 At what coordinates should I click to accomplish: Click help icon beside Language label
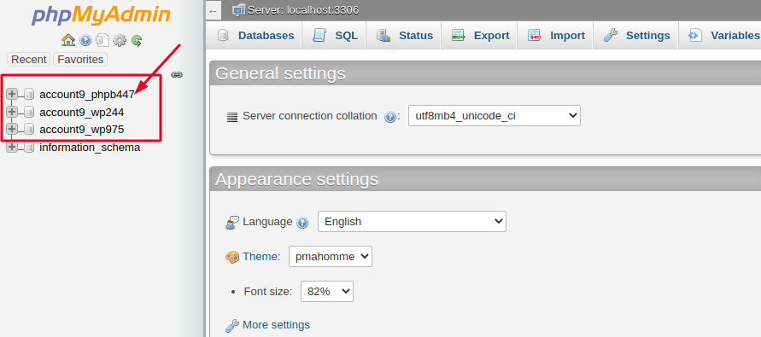tap(301, 223)
